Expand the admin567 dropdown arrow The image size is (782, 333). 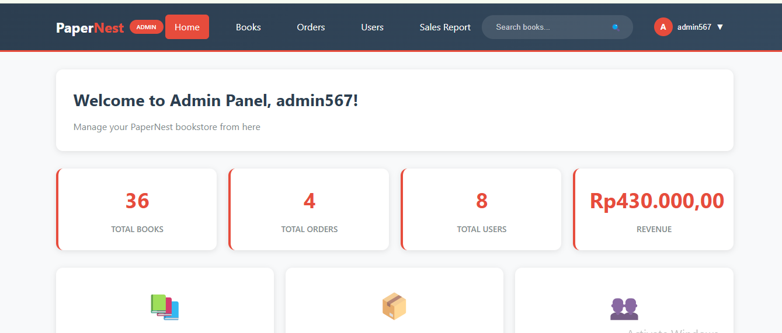tap(720, 27)
